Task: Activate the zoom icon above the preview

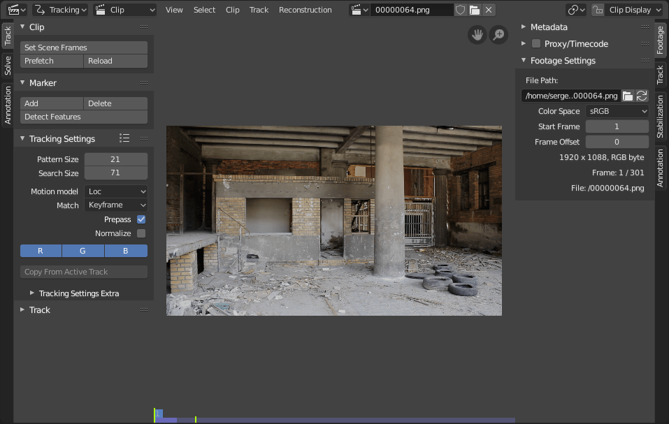Action: (x=498, y=34)
